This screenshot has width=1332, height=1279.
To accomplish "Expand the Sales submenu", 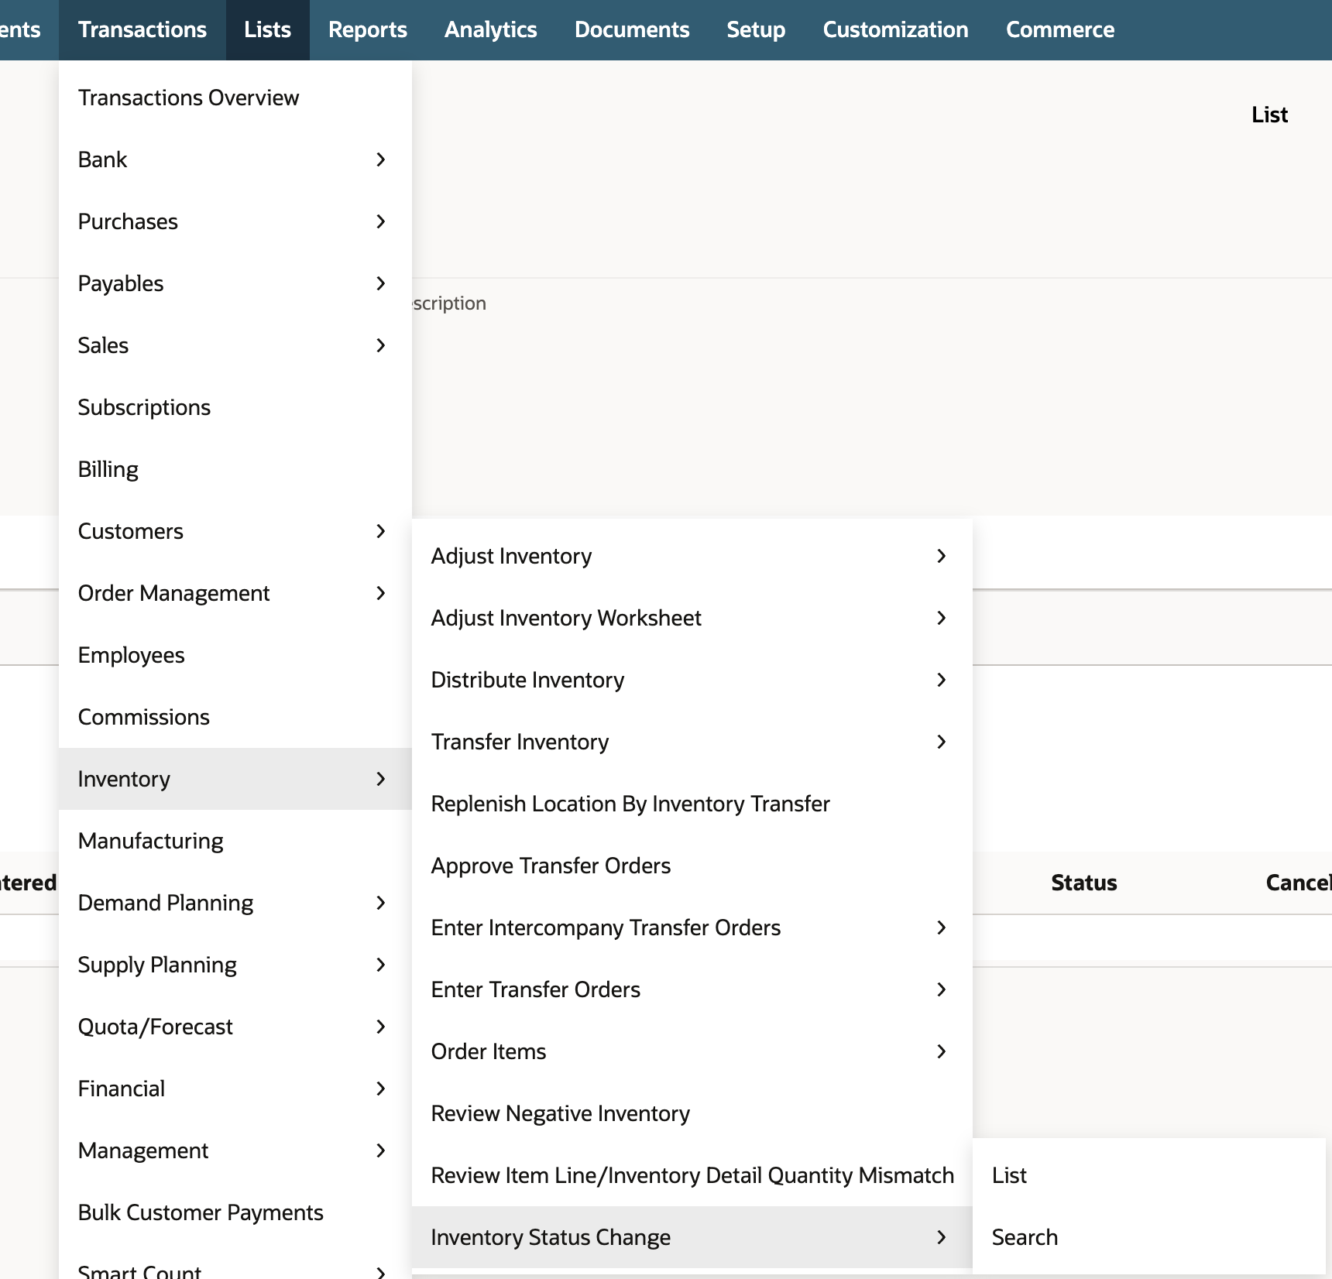I will [x=235, y=345].
